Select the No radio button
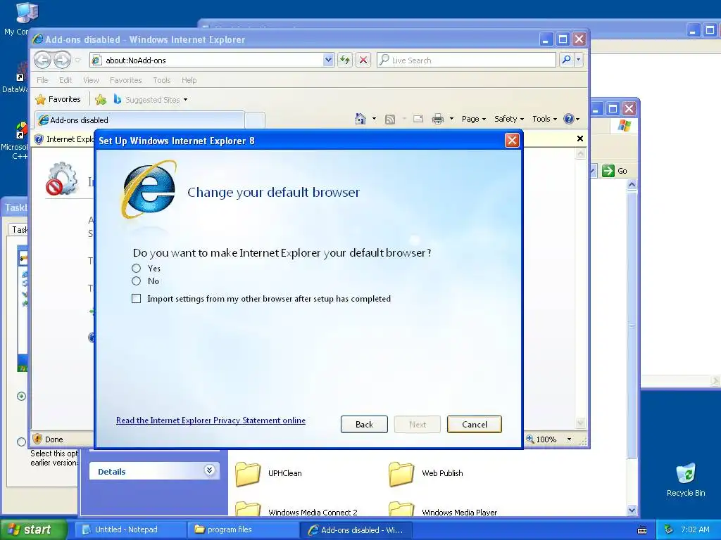The width and height of the screenshot is (721, 540). [x=136, y=281]
